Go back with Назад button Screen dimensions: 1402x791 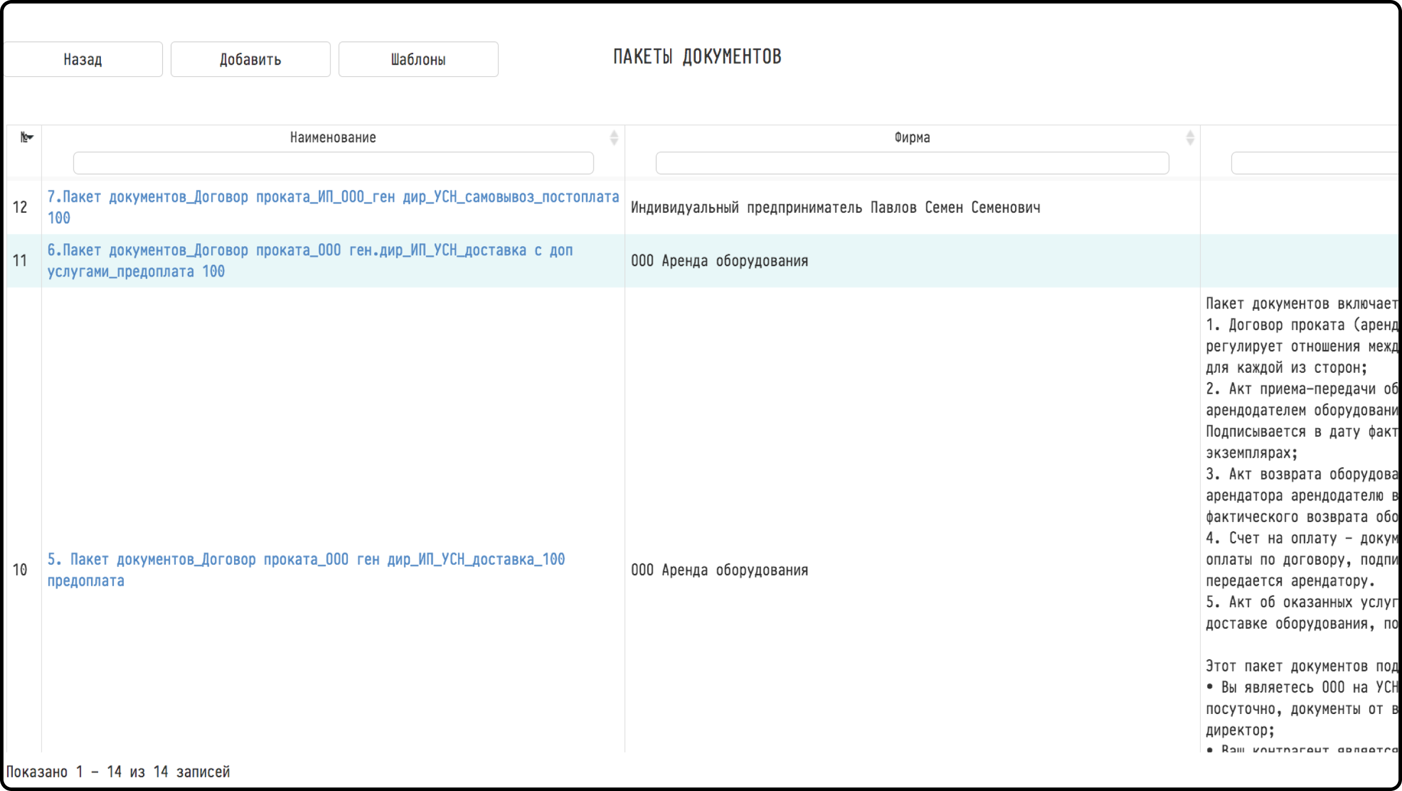click(x=83, y=59)
